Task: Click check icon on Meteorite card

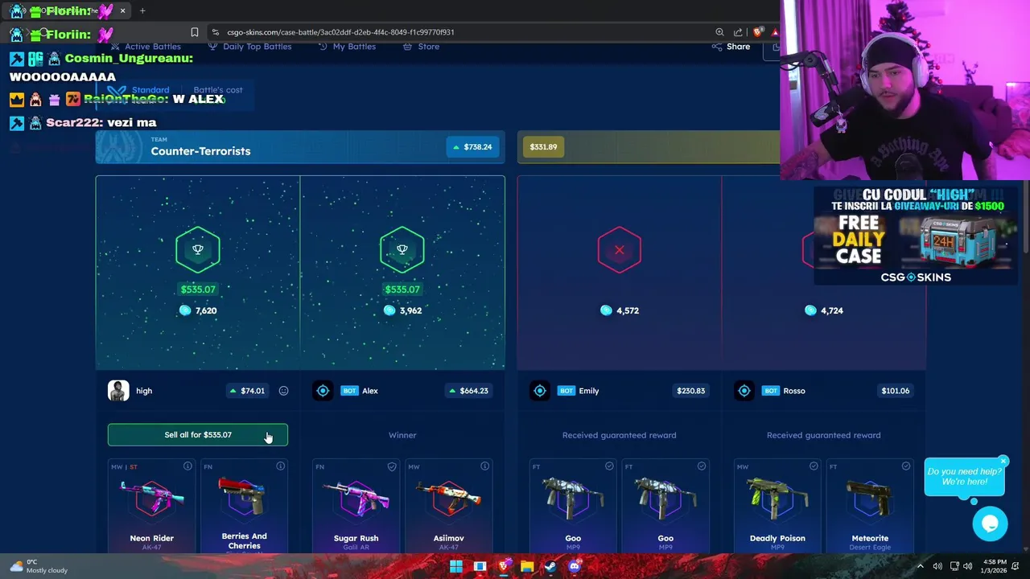Action: tap(906, 466)
